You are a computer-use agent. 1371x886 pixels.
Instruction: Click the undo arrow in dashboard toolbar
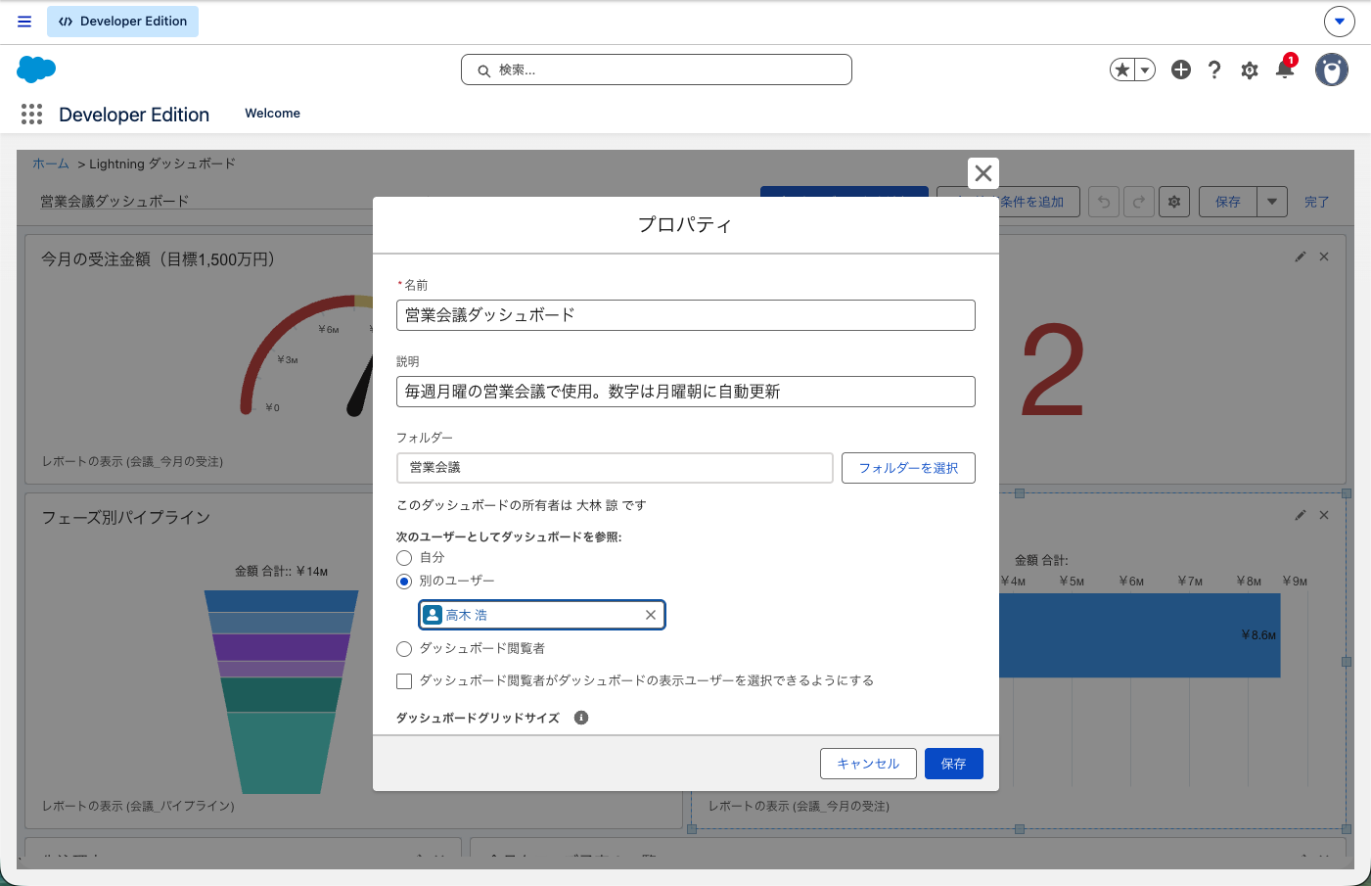tap(1104, 202)
